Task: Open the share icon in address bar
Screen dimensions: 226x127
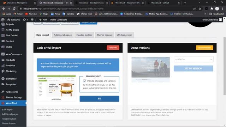Action: (x=195, y=8)
